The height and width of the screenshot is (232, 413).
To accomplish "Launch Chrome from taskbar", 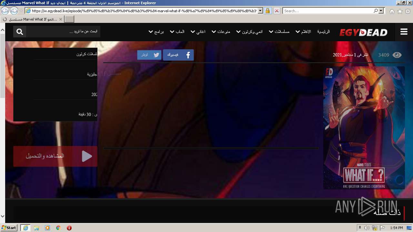I will point(58,228).
